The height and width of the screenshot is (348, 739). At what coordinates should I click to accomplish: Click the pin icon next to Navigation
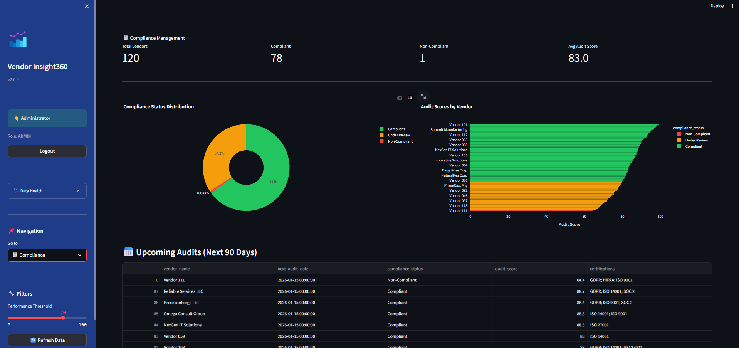click(x=12, y=231)
